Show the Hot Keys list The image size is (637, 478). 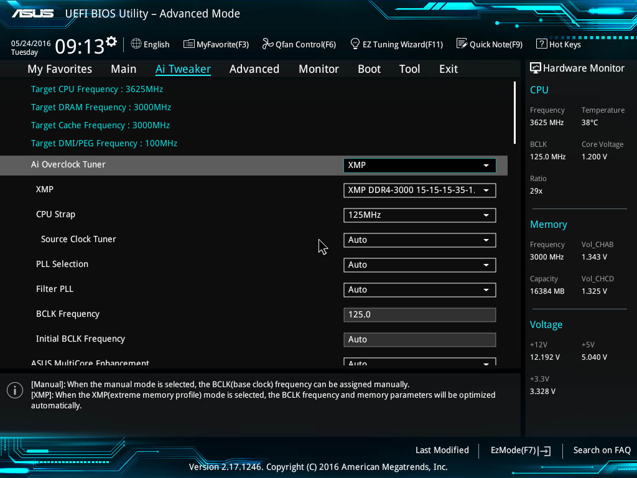pyautogui.click(x=559, y=44)
